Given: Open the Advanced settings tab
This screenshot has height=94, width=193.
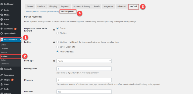Looking at the screenshot, I should pos(122,6).
